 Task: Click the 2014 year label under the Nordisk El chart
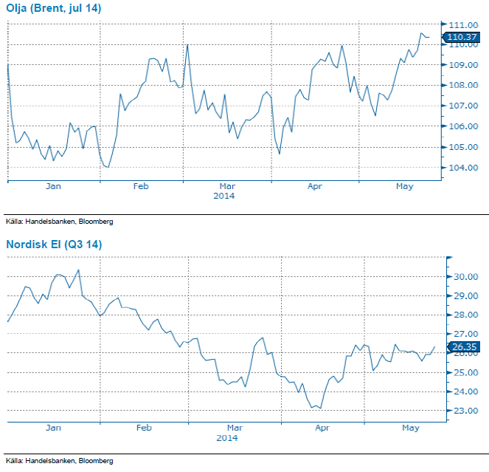[227, 438]
